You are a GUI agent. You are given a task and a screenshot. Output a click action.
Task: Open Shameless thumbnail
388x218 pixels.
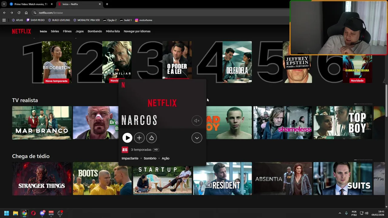pos(283,123)
